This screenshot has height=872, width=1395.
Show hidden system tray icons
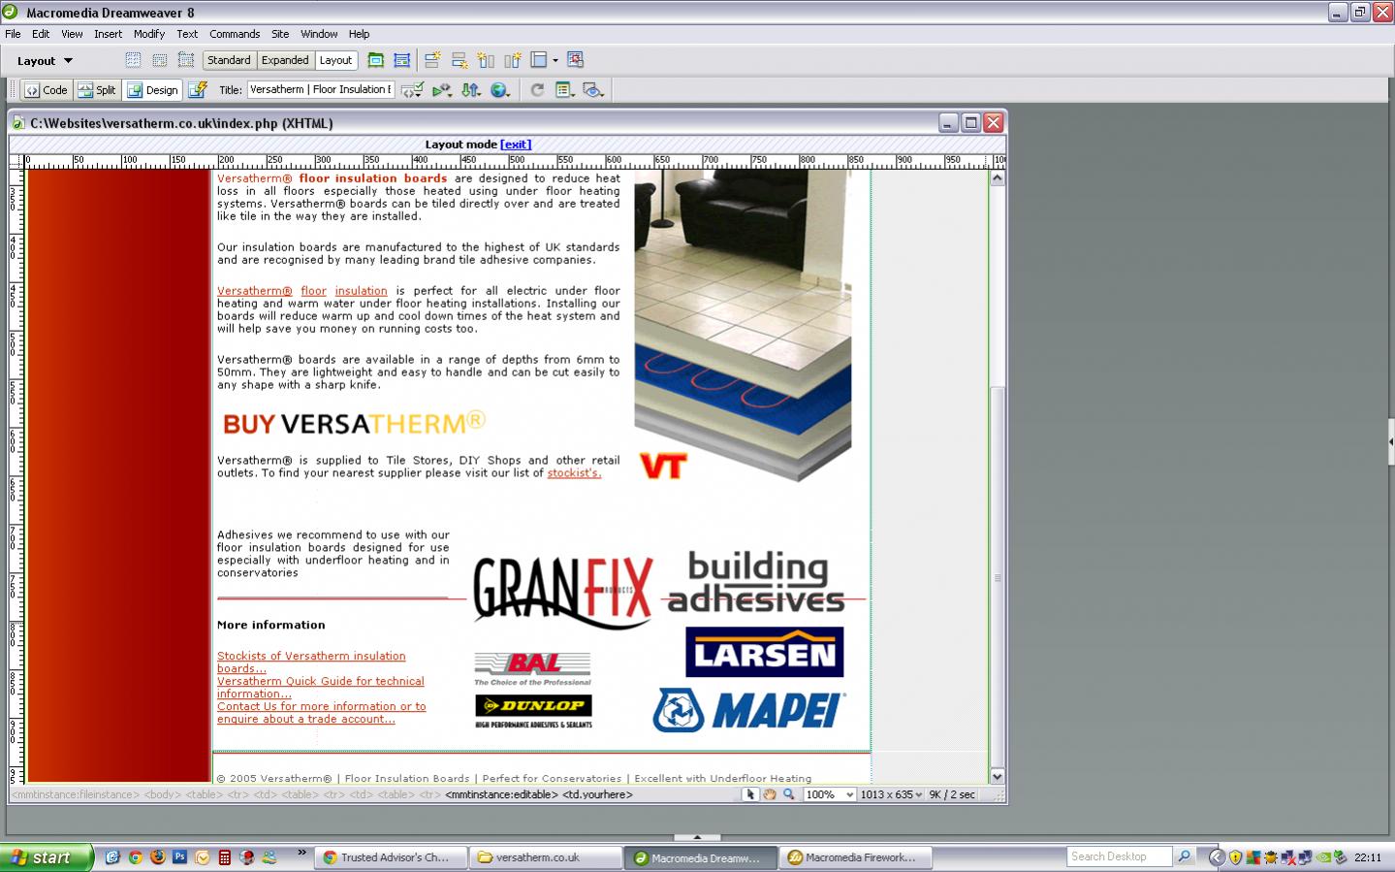point(1217,857)
